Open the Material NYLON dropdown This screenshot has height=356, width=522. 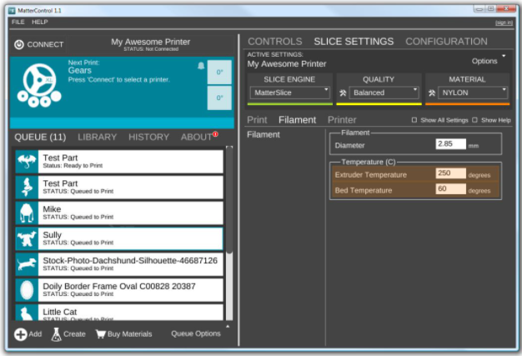[473, 93]
